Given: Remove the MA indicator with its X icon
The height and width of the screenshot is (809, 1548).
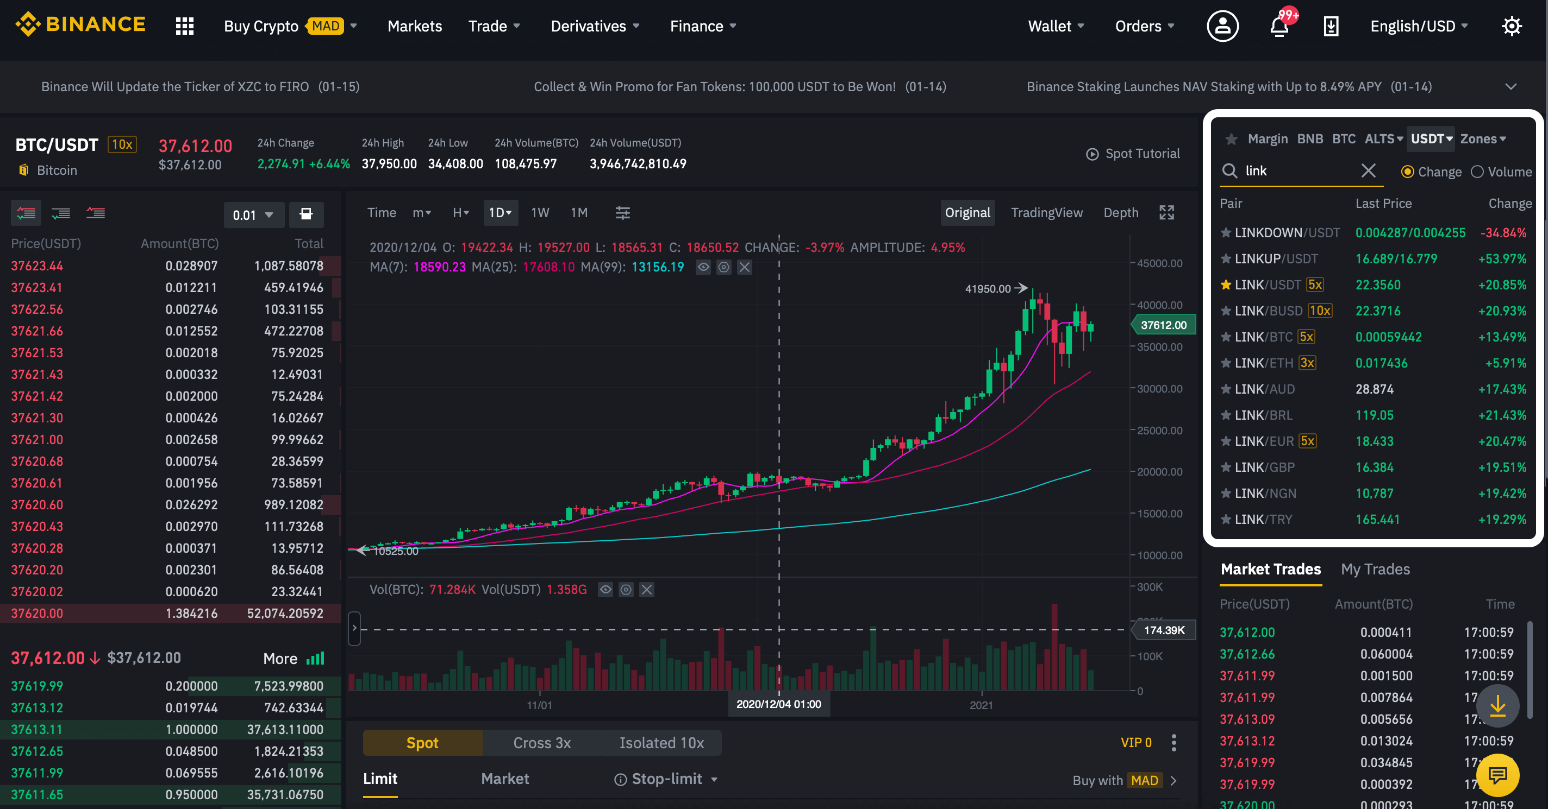Looking at the screenshot, I should tap(744, 267).
